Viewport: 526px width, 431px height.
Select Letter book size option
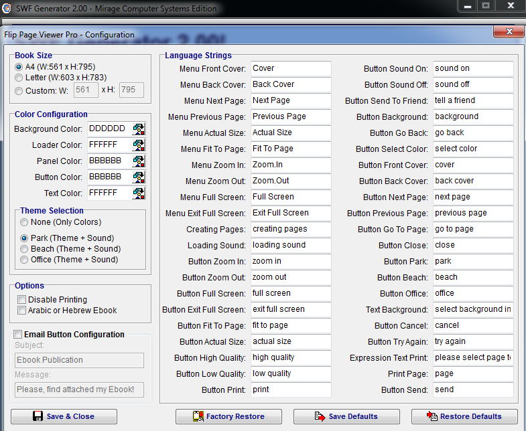(19, 78)
